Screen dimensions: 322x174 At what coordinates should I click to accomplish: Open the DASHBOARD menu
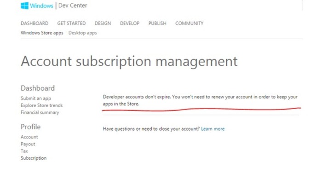pyautogui.click(x=34, y=23)
